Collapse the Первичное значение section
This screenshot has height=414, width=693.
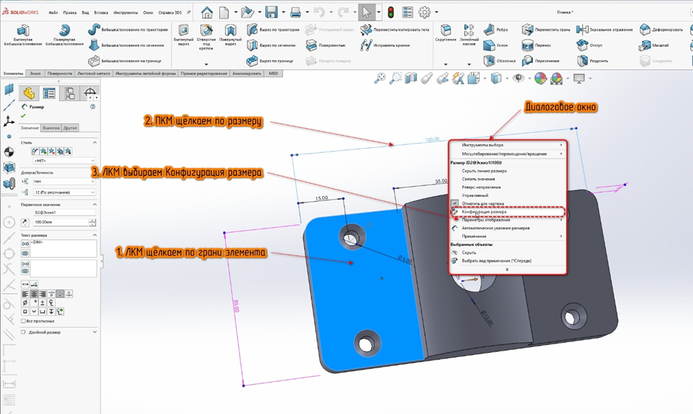[x=95, y=205]
